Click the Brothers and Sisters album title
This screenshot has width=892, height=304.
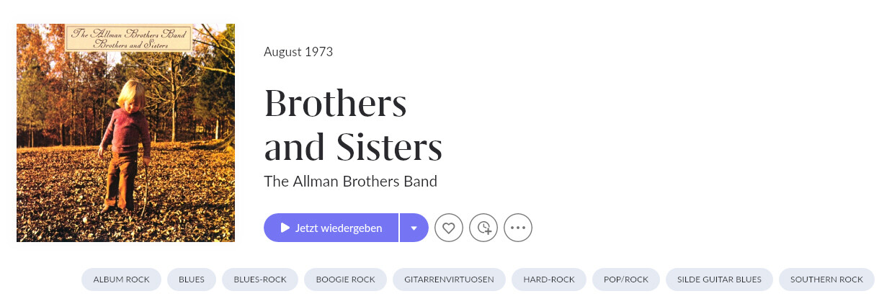point(353,124)
